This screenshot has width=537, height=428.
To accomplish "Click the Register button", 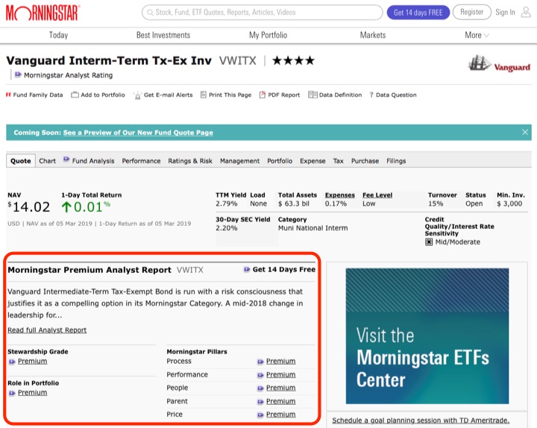I will (x=471, y=12).
